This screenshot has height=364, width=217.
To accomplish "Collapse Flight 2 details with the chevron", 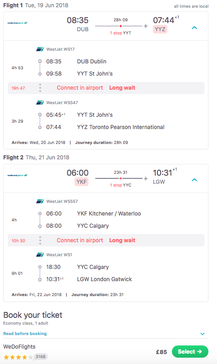I will click(194, 180).
